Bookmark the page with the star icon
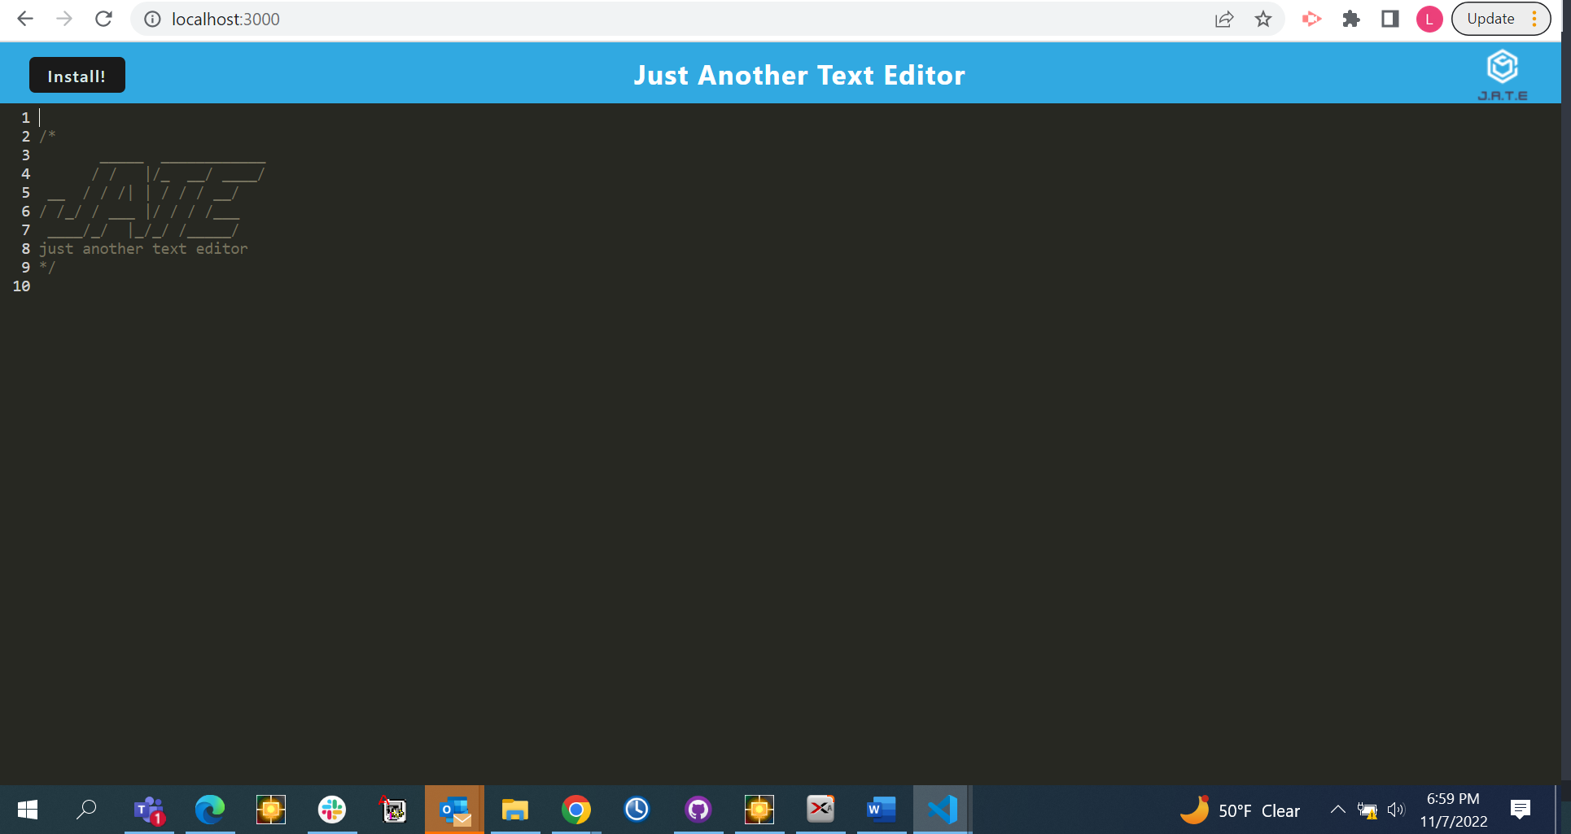 [x=1263, y=19]
